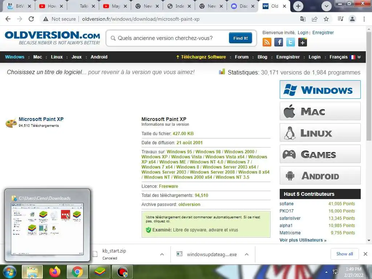Viewport: 372px width, 279px height.
Task: Click the large MAC category button
Action: pyautogui.click(x=320, y=111)
